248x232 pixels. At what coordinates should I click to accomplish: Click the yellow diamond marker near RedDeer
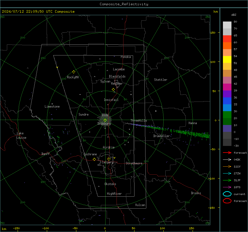(x=113, y=90)
